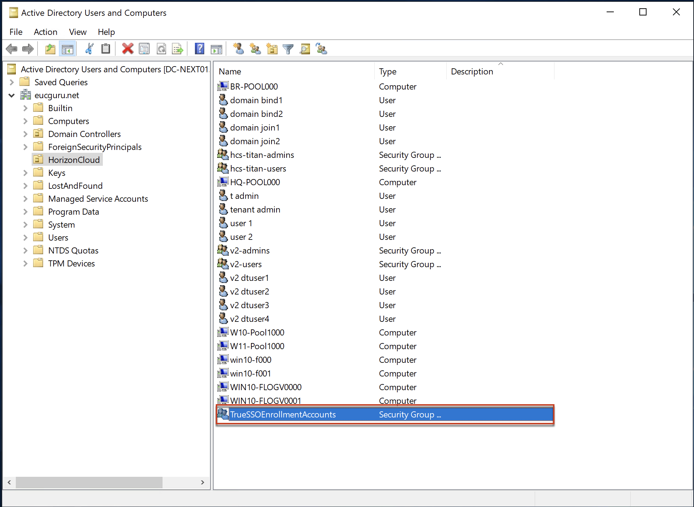Go back using the toolbar Back arrow
Viewport: 694px width, 507px height.
[x=12, y=49]
